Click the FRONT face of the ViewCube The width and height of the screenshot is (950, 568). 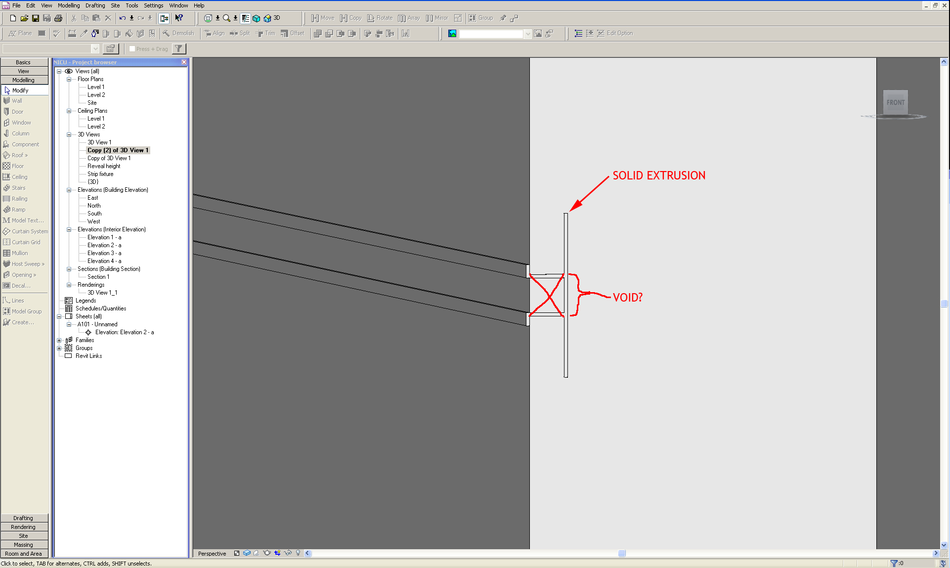895,102
